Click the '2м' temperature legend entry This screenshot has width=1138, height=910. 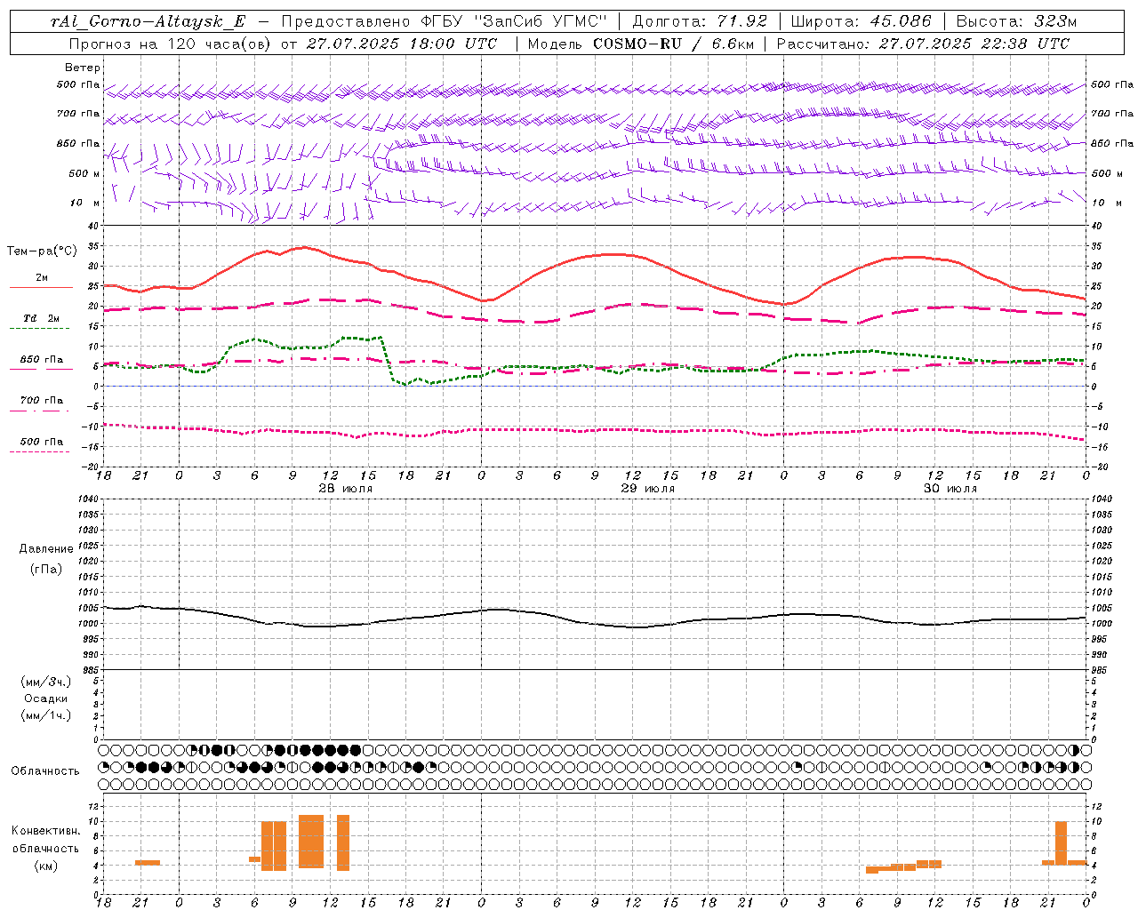point(42,278)
